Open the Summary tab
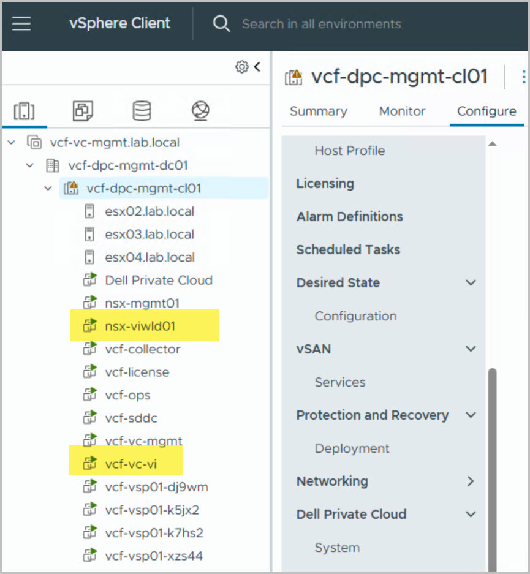 coord(319,111)
